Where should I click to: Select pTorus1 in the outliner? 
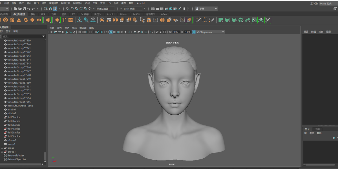click(12, 140)
